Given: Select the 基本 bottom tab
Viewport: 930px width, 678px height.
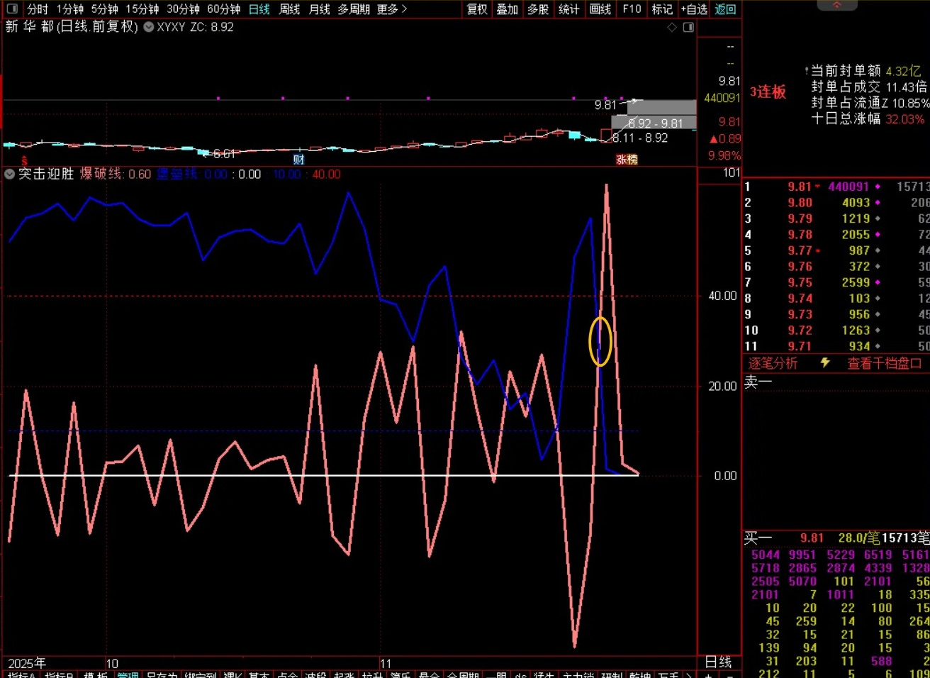Looking at the screenshot, I should click(259, 674).
